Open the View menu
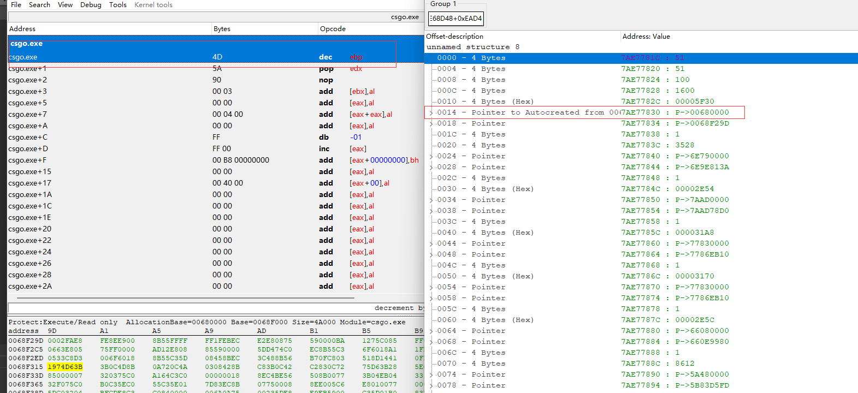The width and height of the screenshot is (858, 393). (x=65, y=5)
